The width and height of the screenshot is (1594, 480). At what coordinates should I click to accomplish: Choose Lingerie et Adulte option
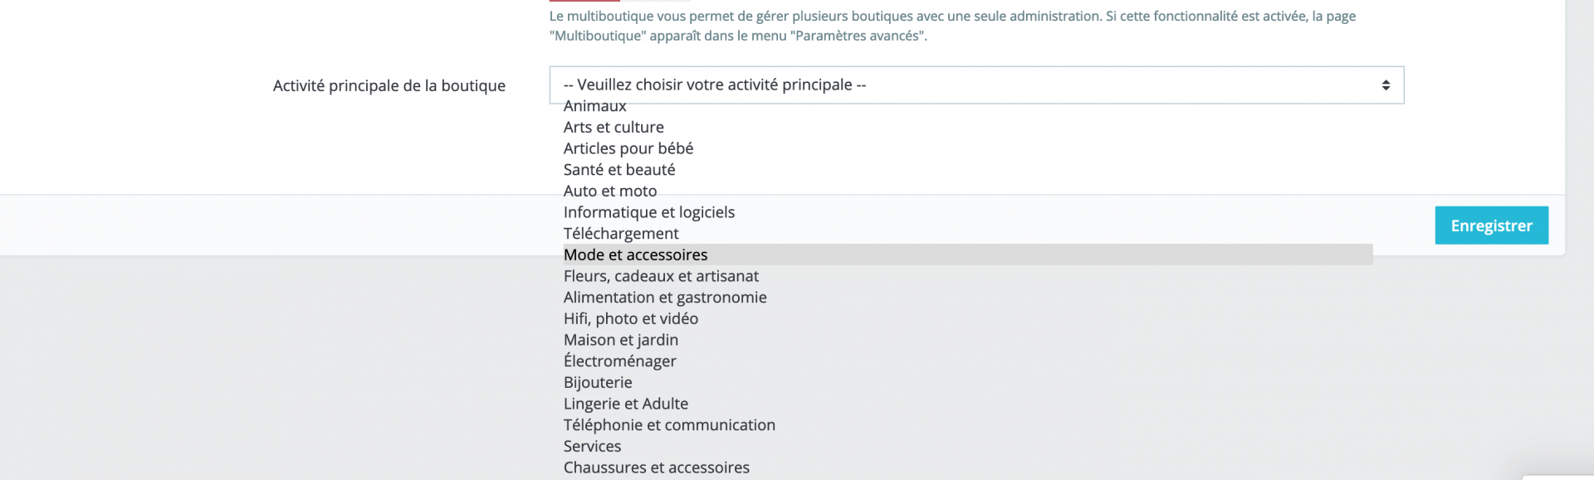tap(626, 404)
